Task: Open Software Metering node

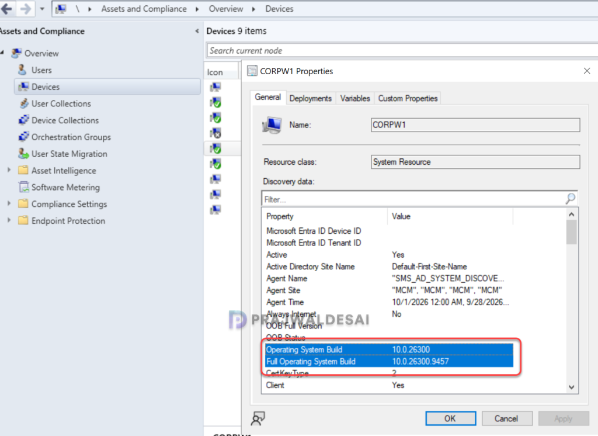Action: click(x=65, y=188)
